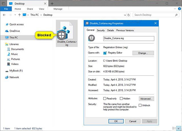
Task: Click the Libraries folder icon
Action: point(7,44)
